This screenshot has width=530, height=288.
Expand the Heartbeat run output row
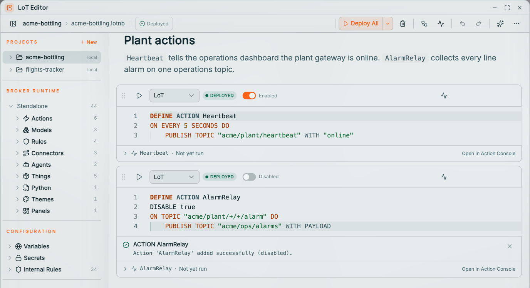[126, 153]
